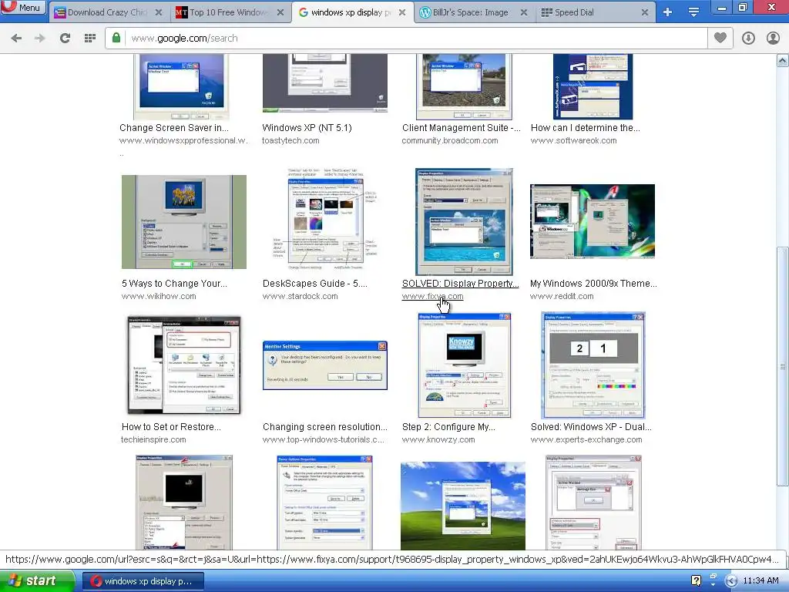Go back to previous page
The width and height of the screenshot is (789, 592).
coord(16,39)
